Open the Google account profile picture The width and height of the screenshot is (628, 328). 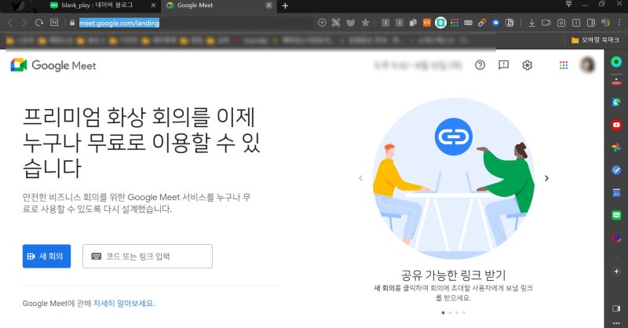587,65
